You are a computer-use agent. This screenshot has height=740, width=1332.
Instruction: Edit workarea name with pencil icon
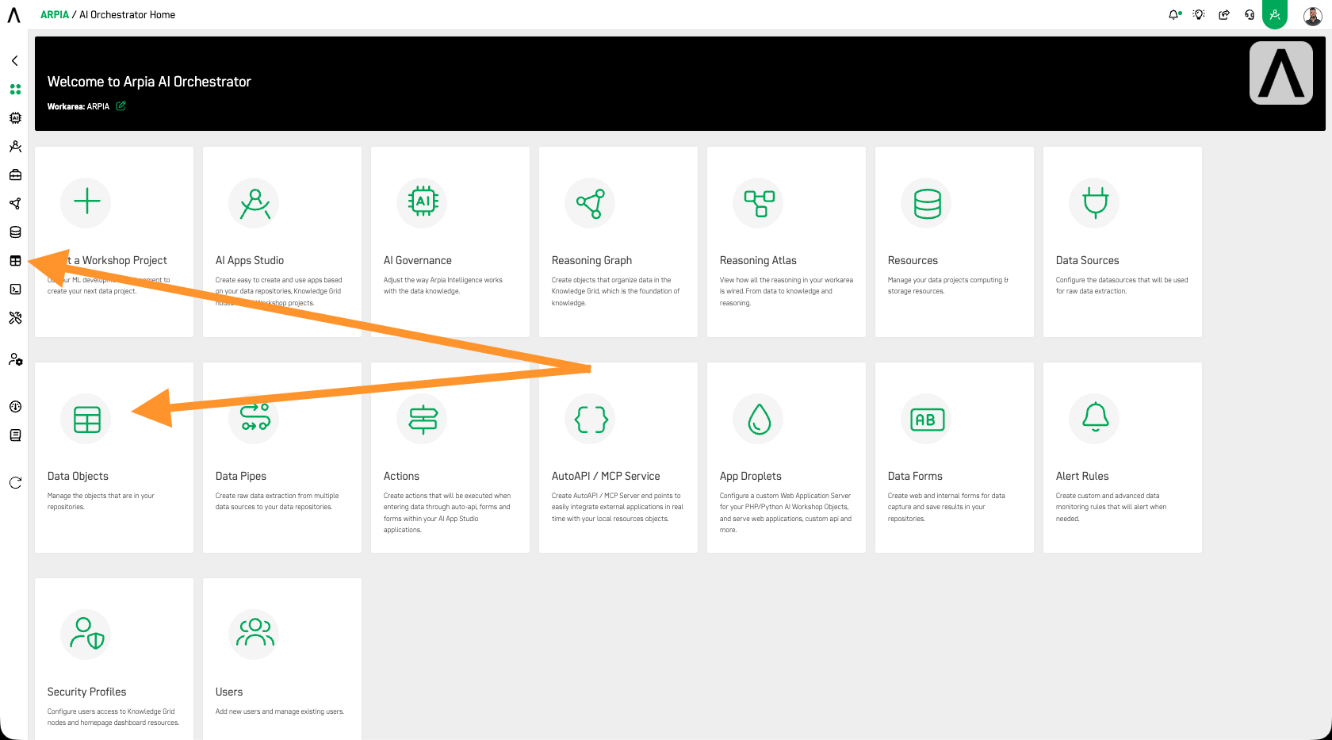coord(121,105)
